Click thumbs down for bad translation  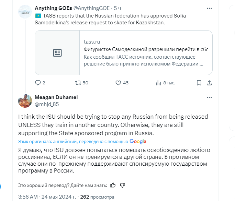(123, 185)
